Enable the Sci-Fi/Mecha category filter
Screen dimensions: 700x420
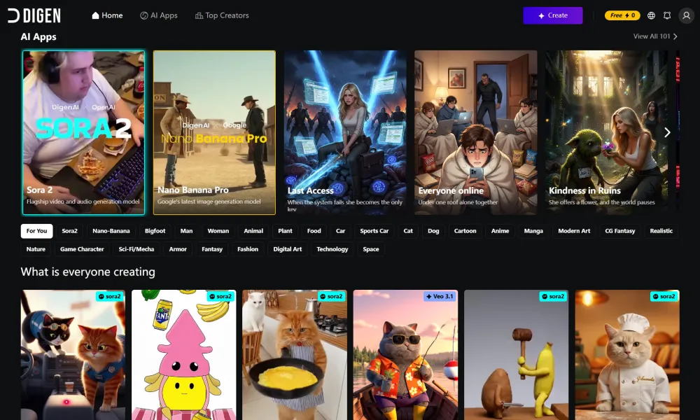tap(136, 249)
